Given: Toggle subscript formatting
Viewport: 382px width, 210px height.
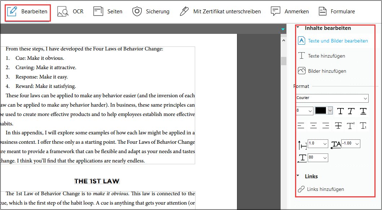Looking at the screenshot, I should tap(363, 126).
